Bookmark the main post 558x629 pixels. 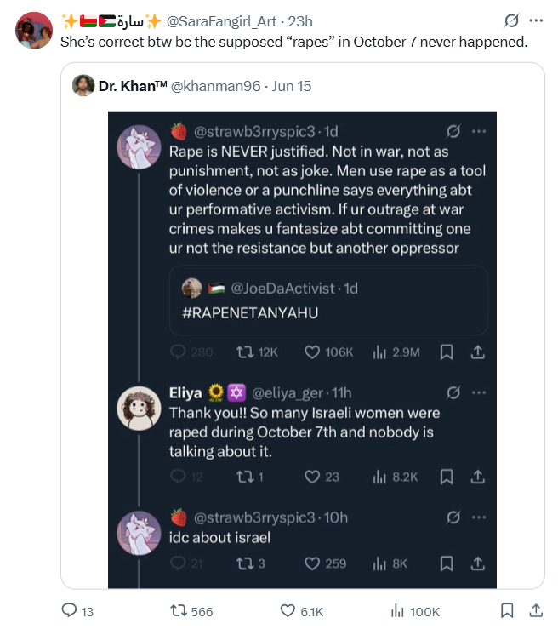[507, 610]
